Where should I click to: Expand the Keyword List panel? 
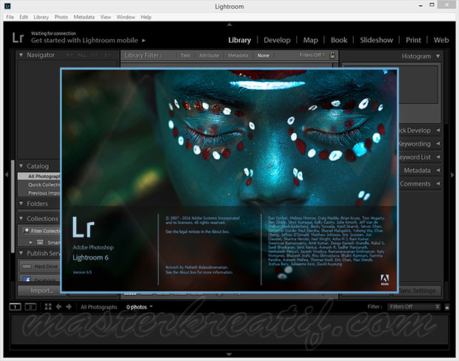[x=438, y=157]
